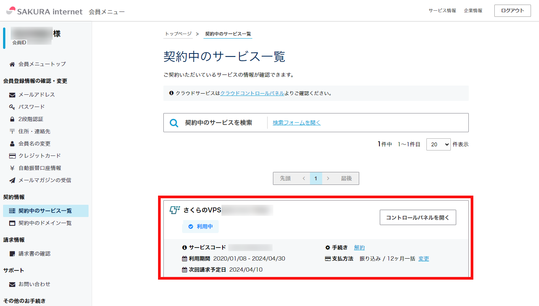The height and width of the screenshot is (306, 539).
Task: Click the paper plane icon beside メールマガジンの受信
Action: pyautogui.click(x=12, y=180)
